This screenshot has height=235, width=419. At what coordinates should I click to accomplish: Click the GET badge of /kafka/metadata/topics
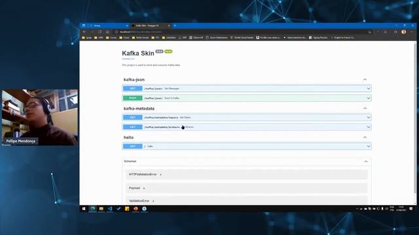tap(132, 117)
